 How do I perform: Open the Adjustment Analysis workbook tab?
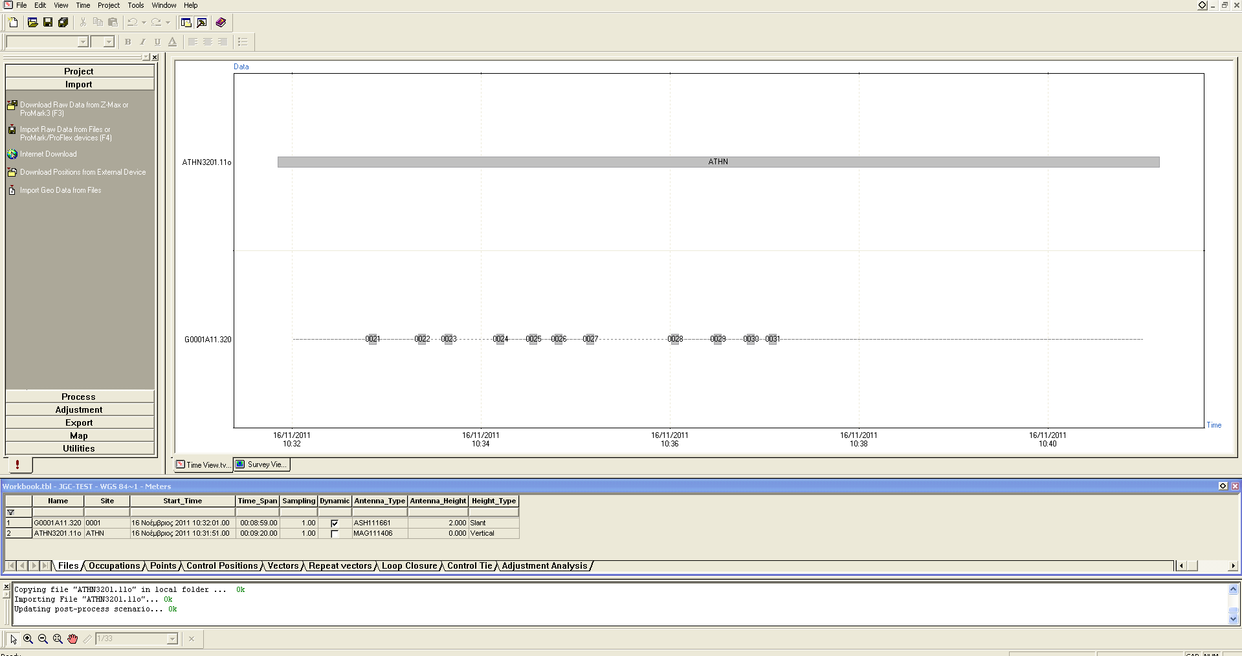(x=544, y=566)
